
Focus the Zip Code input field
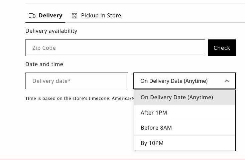click(115, 48)
